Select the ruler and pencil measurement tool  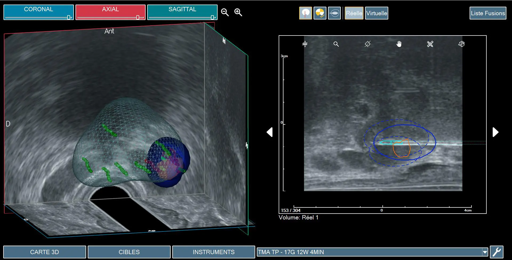click(430, 44)
